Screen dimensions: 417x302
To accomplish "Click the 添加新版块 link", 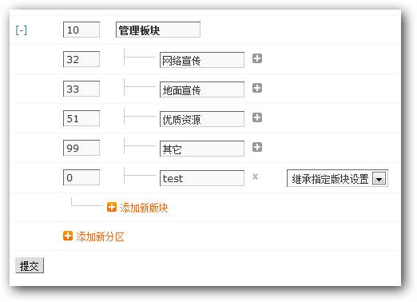I will (x=144, y=208).
